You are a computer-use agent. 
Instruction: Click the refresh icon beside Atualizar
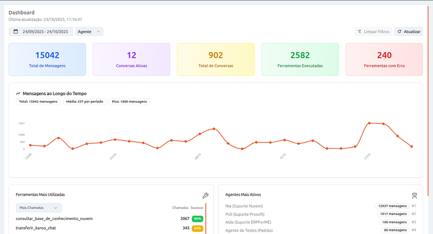[x=399, y=31]
